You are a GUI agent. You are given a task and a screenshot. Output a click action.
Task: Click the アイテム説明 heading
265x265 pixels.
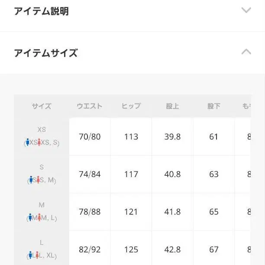[41, 11]
